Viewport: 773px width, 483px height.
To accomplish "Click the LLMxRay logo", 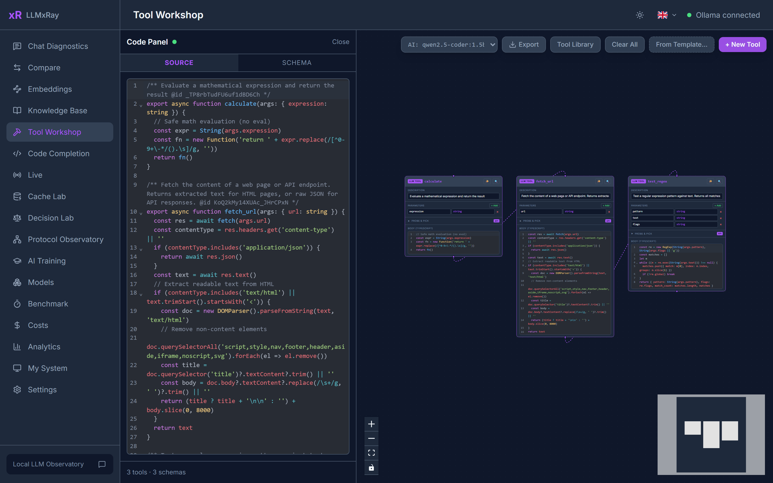I will (34, 15).
